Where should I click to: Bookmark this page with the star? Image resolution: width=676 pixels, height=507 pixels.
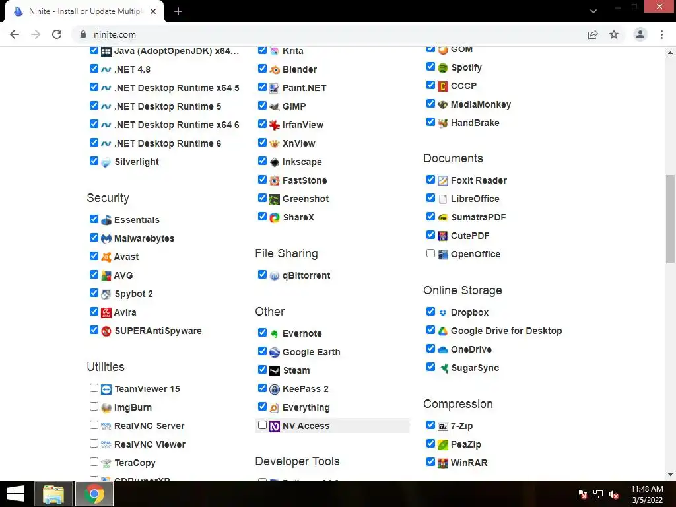(x=614, y=34)
